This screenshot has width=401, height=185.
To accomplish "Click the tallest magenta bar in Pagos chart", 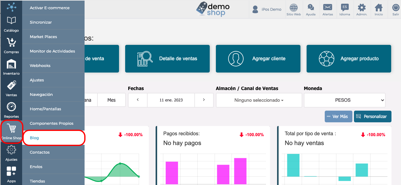I will point(240,171).
